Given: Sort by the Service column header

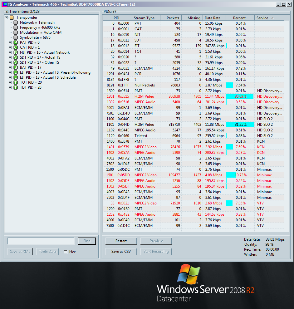Looking at the screenshot, I should [269, 18].
